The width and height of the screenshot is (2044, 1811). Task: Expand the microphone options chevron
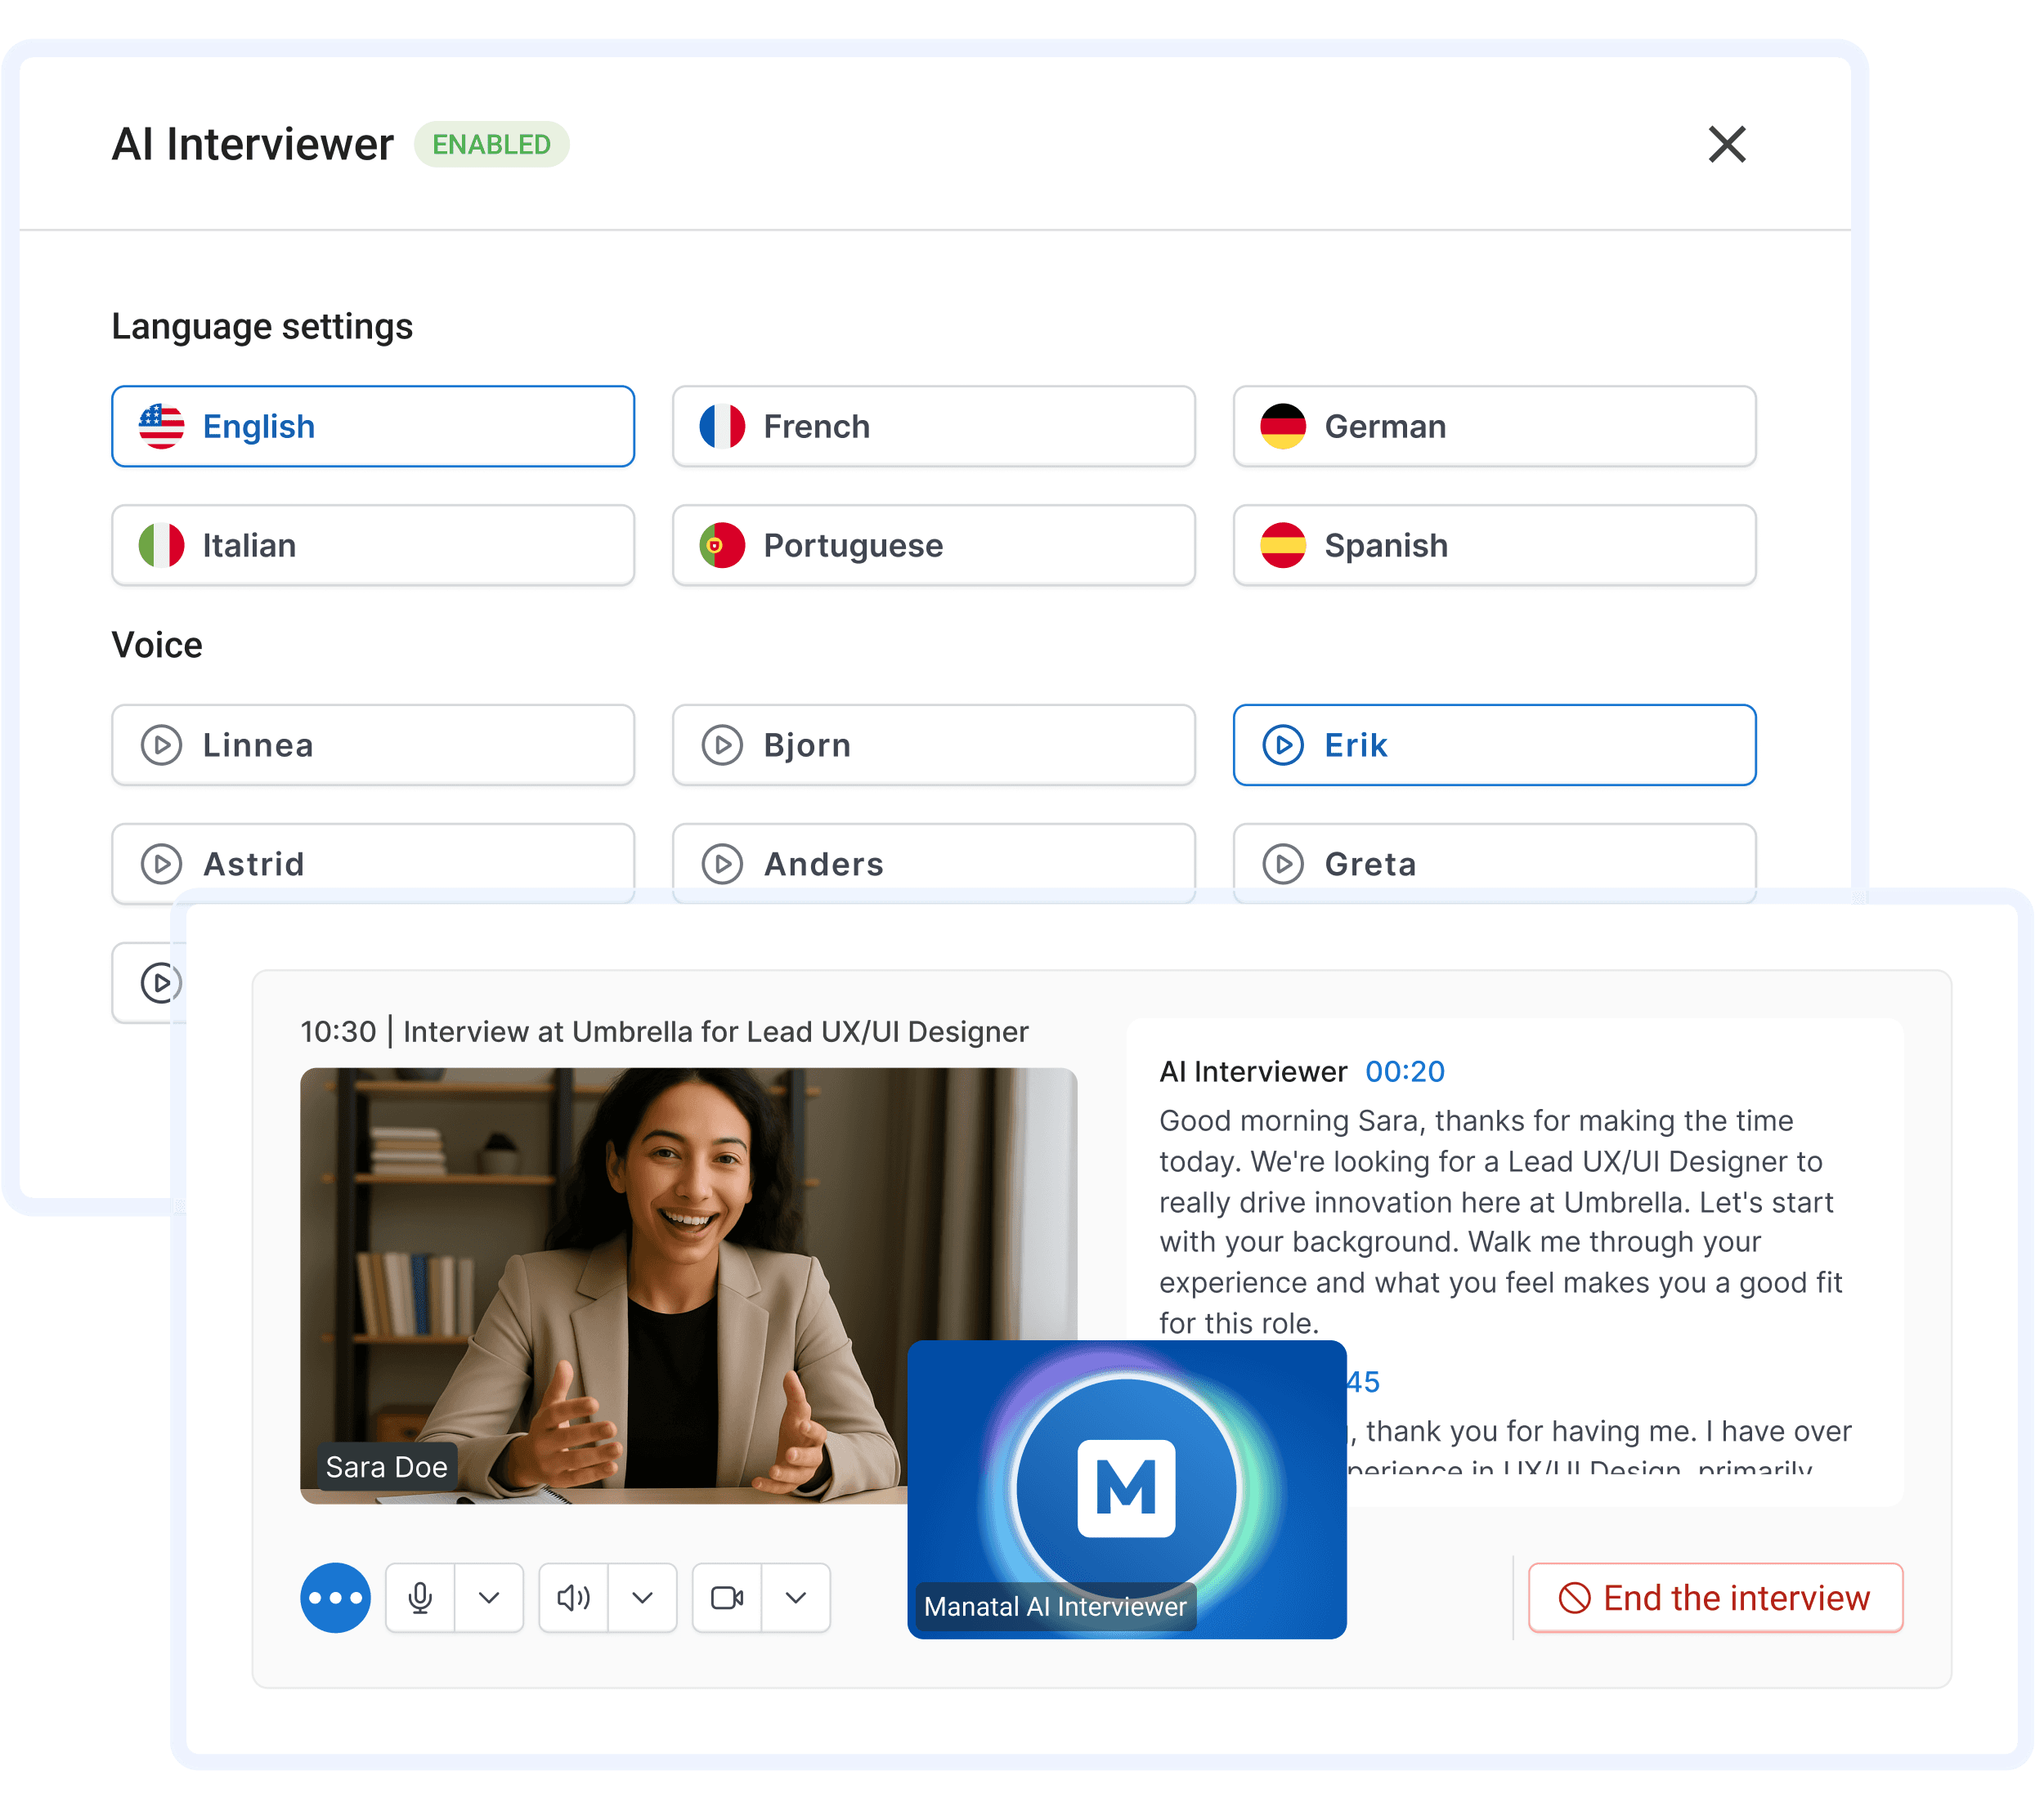(x=489, y=1599)
